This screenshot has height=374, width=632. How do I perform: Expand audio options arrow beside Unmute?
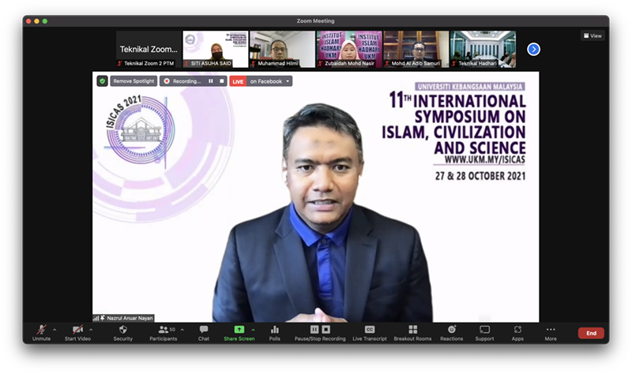click(x=55, y=330)
